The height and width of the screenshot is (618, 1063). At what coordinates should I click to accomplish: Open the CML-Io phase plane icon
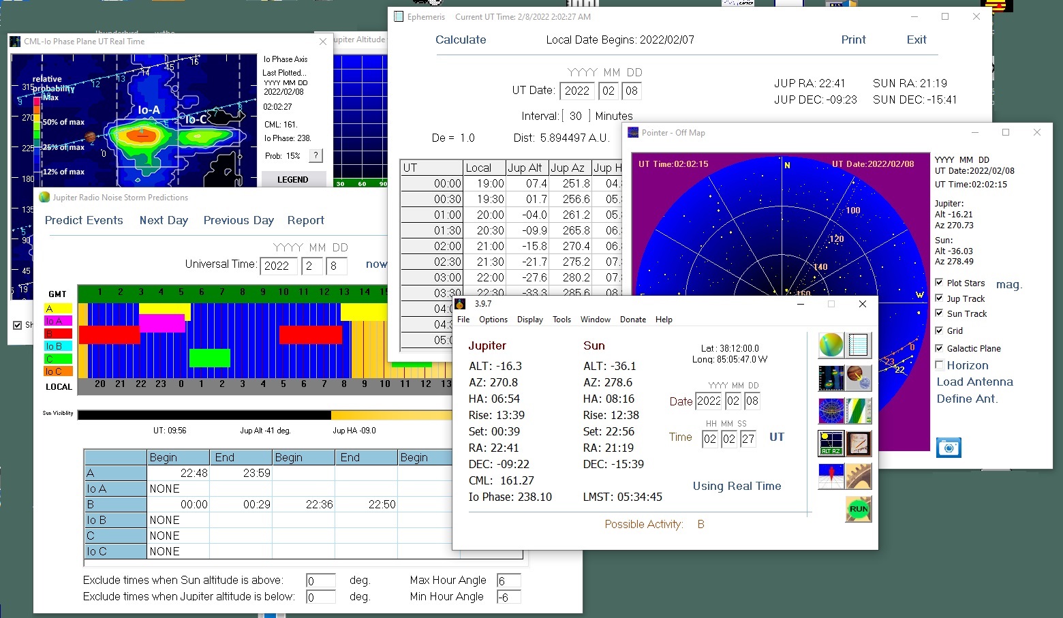(x=831, y=378)
